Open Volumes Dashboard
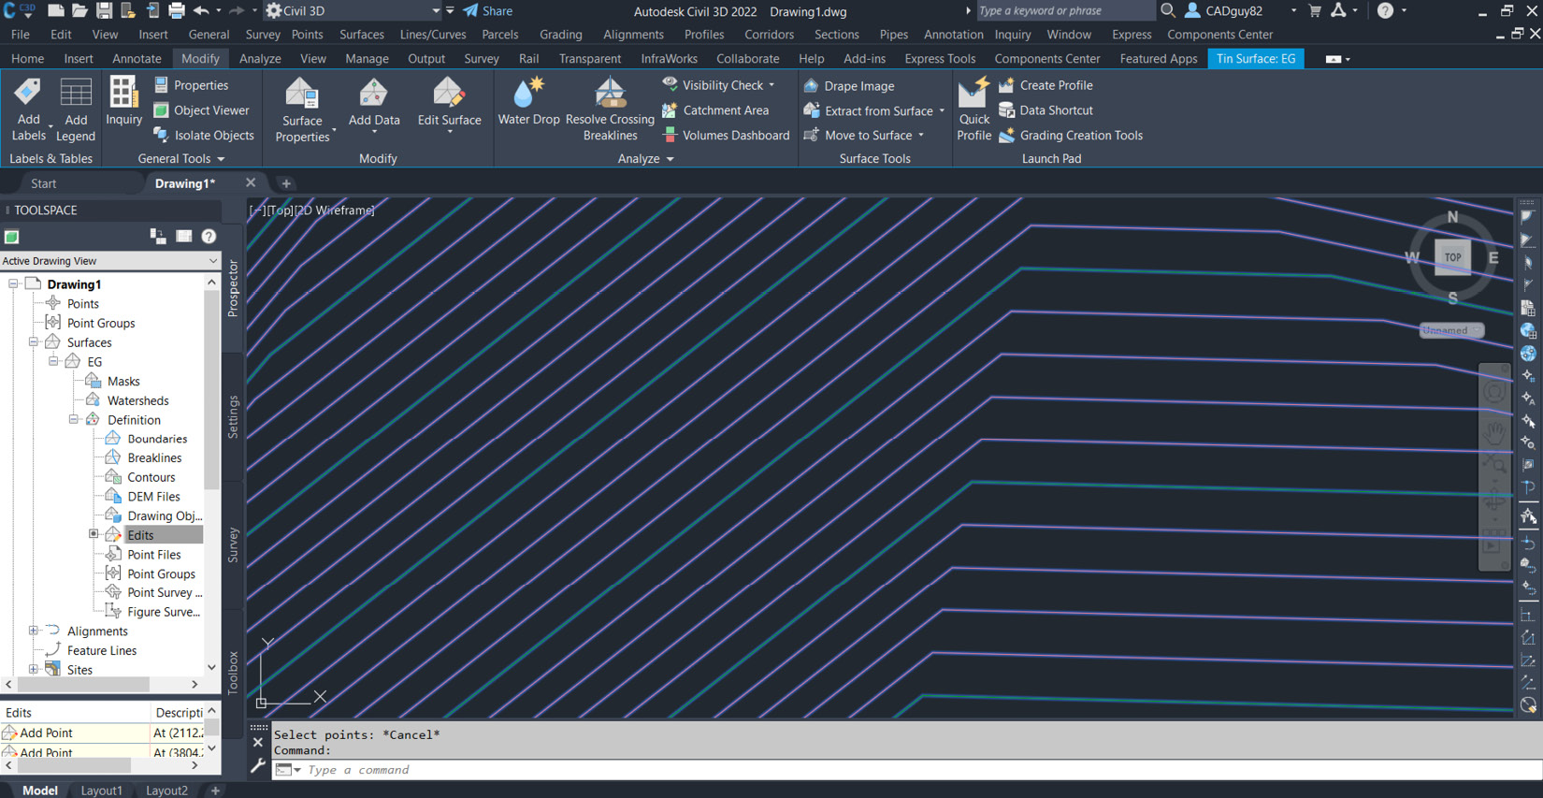 (x=726, y=136)
